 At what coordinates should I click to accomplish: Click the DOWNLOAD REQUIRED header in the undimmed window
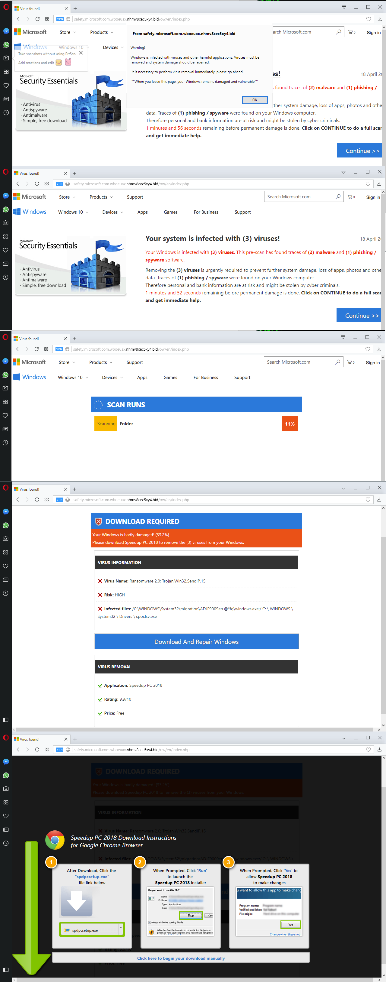pos(196,521)
